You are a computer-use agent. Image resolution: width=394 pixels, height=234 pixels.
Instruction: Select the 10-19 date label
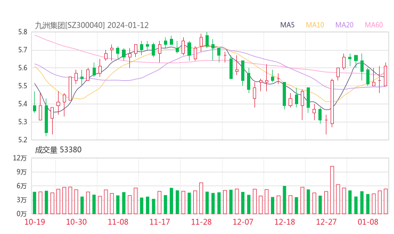tap(35, 222)
